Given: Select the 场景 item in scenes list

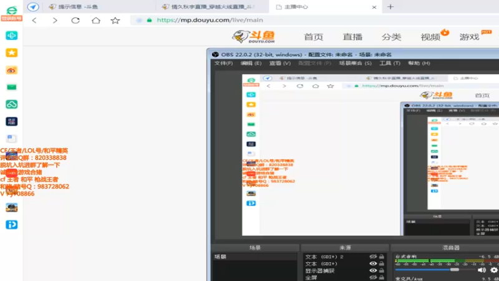Looking at the screenshot, I should (254, 257).
